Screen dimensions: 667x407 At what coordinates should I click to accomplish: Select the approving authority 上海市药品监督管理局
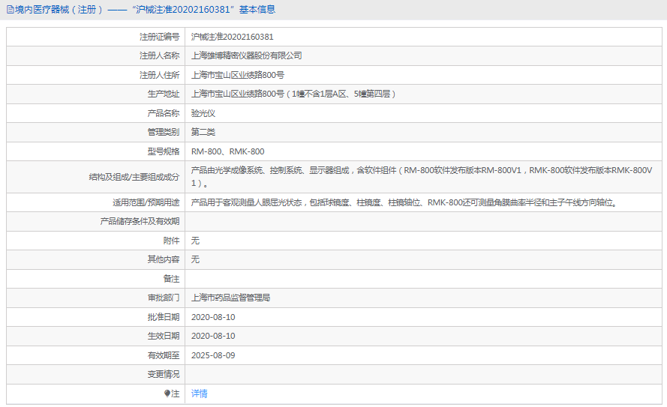pyautogui.click(x=230, y=298)
